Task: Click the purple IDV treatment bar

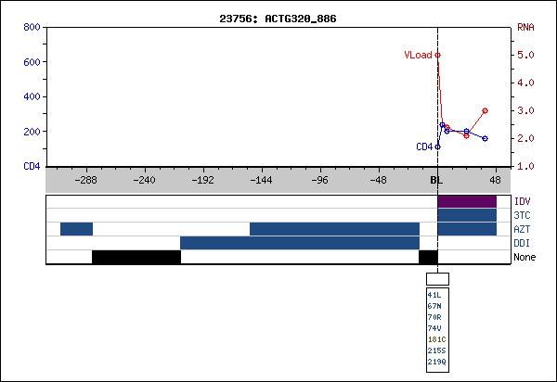Action: [x=466, y=201]
